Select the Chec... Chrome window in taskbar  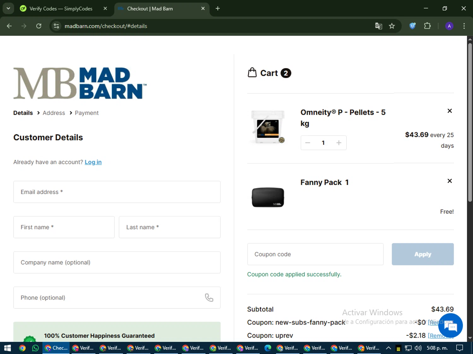(x=56, y=348)
